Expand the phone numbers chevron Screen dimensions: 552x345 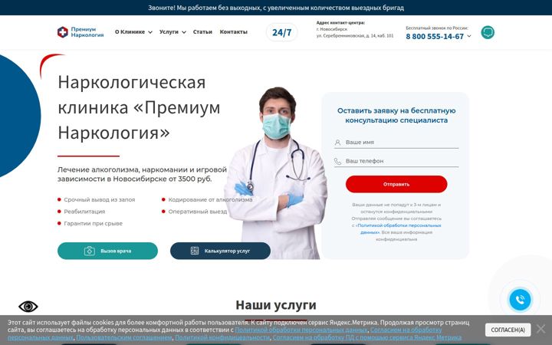(x=469, y=36)
